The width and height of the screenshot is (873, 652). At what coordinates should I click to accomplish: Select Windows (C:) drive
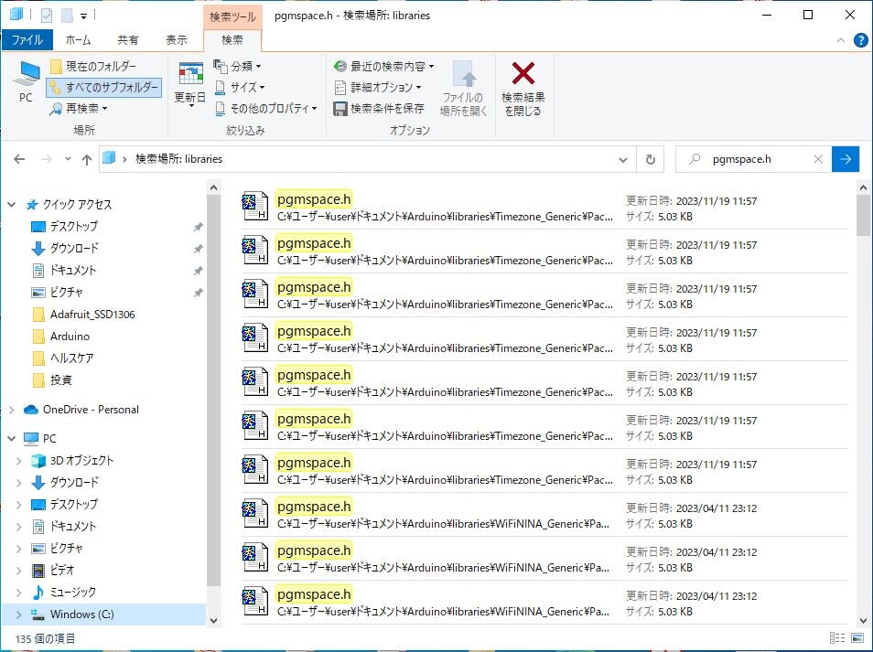tap(81, 615)
